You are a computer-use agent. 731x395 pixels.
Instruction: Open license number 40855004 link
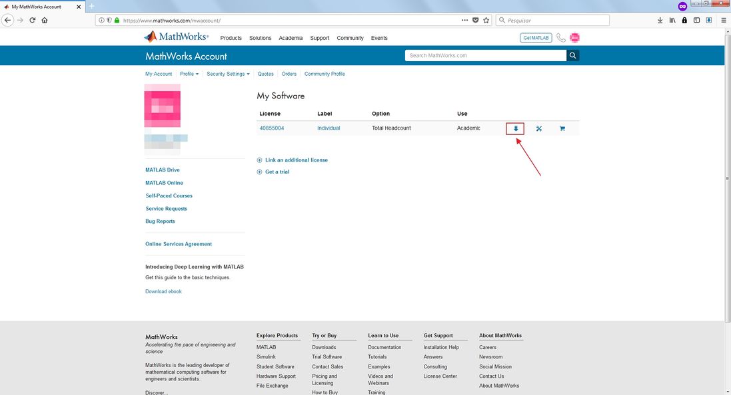click(x=272, y=128)
